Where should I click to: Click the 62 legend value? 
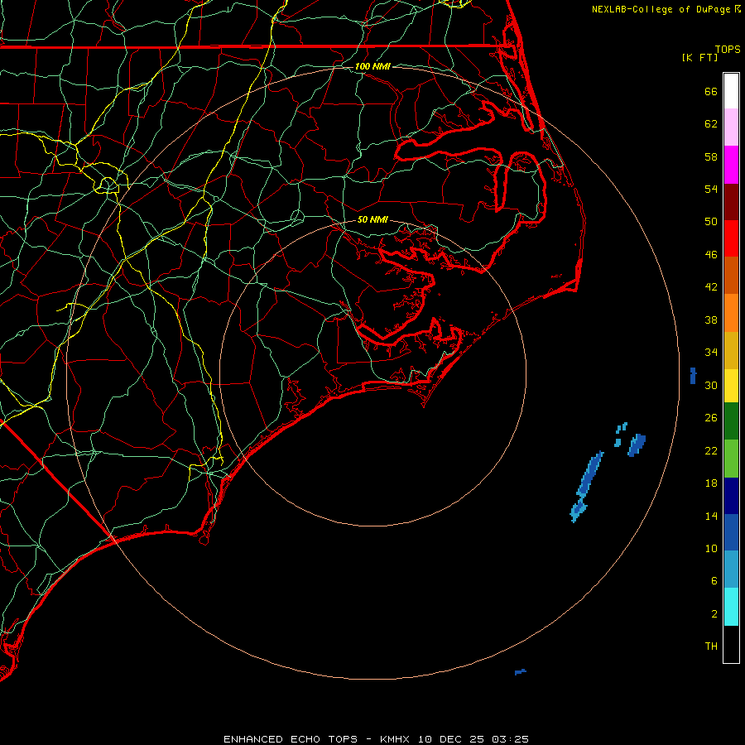click(x=711, y=124)
